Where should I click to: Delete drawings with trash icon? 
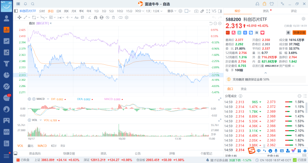pyautogui.click(x=113, y=17)
